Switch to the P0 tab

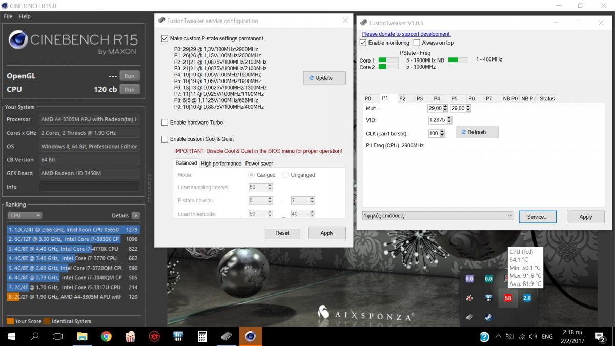click(368, 98)
